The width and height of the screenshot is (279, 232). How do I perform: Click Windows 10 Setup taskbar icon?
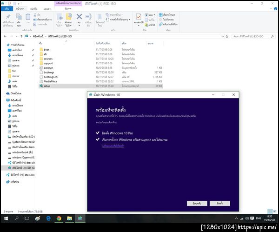click(x=80, y=219)
